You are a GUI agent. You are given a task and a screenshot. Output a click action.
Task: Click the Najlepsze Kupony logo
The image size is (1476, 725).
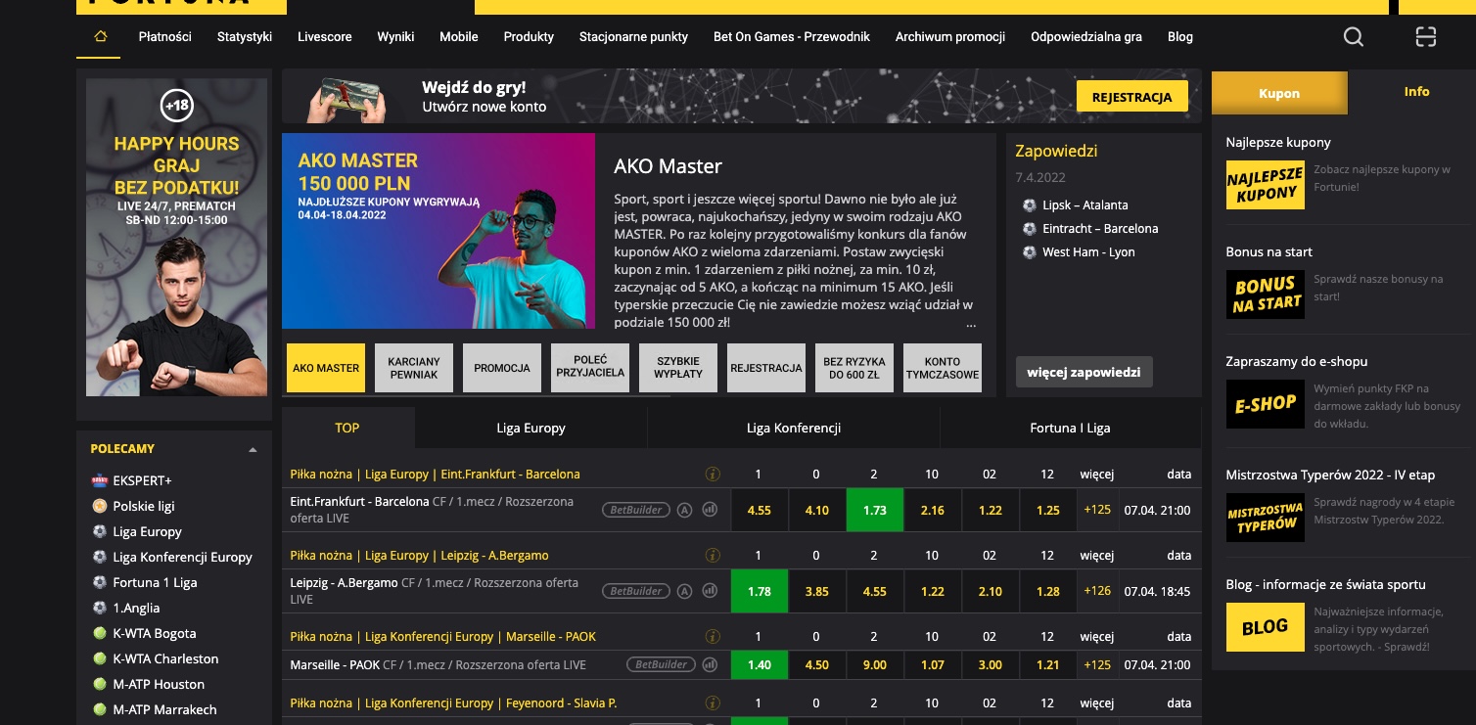[x=1266, y=185]
